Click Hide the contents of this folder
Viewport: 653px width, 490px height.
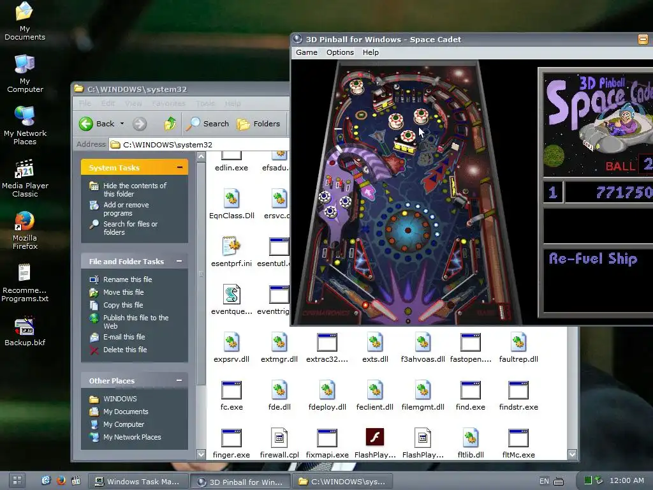click(135, 189)
